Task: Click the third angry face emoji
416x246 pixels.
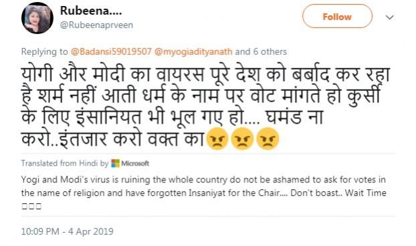Action: point(268,138)
